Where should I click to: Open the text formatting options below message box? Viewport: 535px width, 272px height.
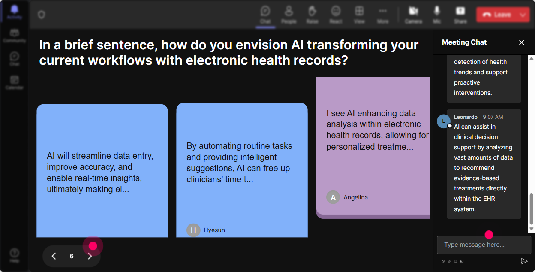pyautogui.click(x=443, y=261)
